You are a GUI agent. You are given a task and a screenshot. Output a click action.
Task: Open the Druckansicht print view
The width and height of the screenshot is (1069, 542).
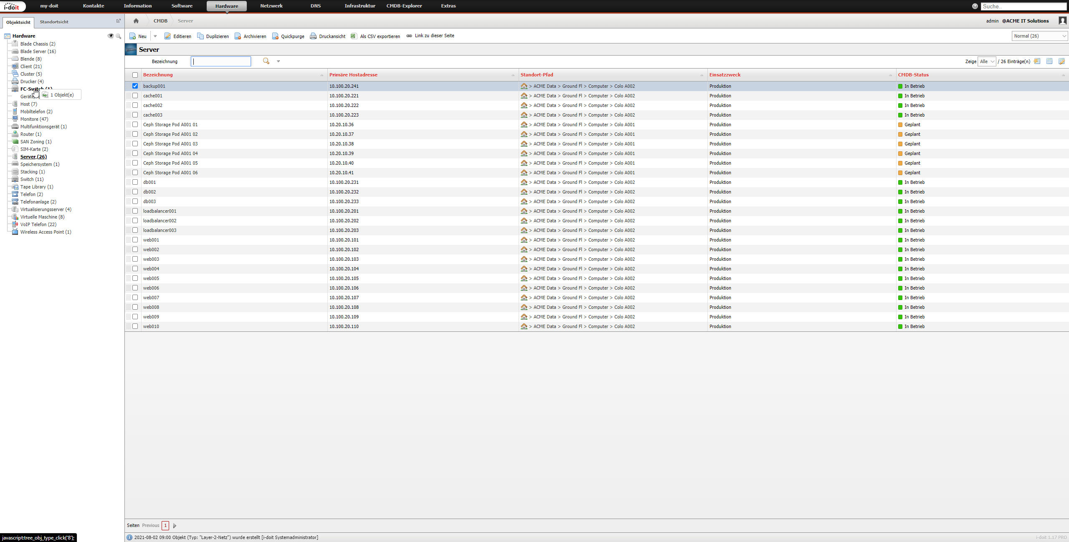tap(328, 36)
